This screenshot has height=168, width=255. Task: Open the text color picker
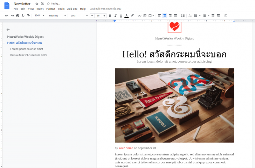click(x=126, y=16)
